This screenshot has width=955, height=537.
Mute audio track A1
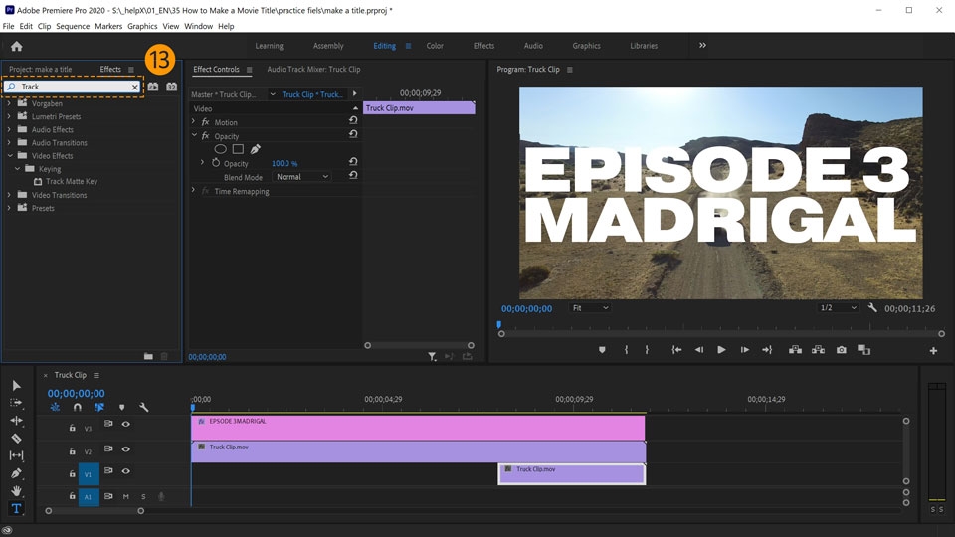126,496
